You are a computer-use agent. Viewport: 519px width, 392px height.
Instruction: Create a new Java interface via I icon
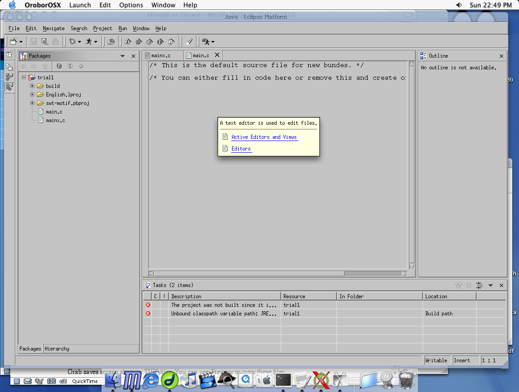[160, 41]
